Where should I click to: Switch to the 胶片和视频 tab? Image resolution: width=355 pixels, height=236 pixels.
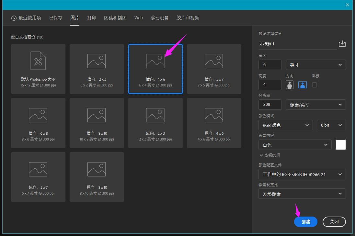tap(188, 18)
